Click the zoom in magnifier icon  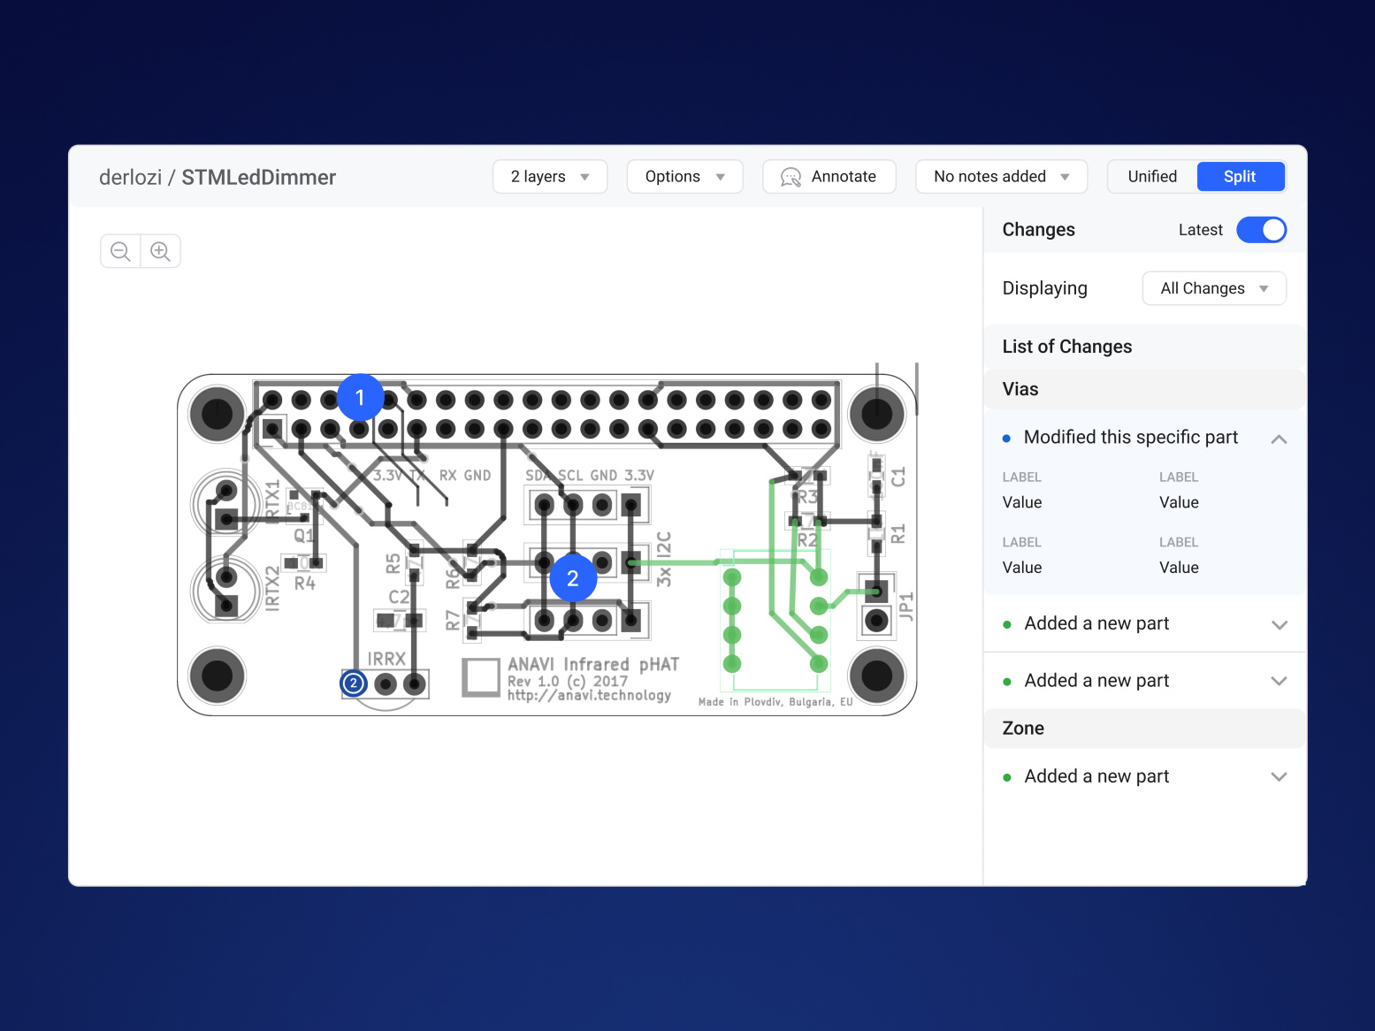pyautogui.click(x=160, y=251)
